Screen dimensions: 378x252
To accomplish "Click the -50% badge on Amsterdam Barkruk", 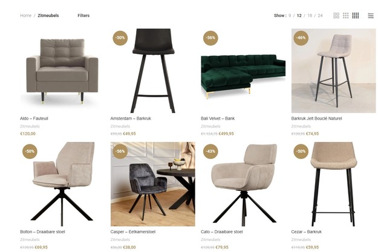I will (120, 38).
